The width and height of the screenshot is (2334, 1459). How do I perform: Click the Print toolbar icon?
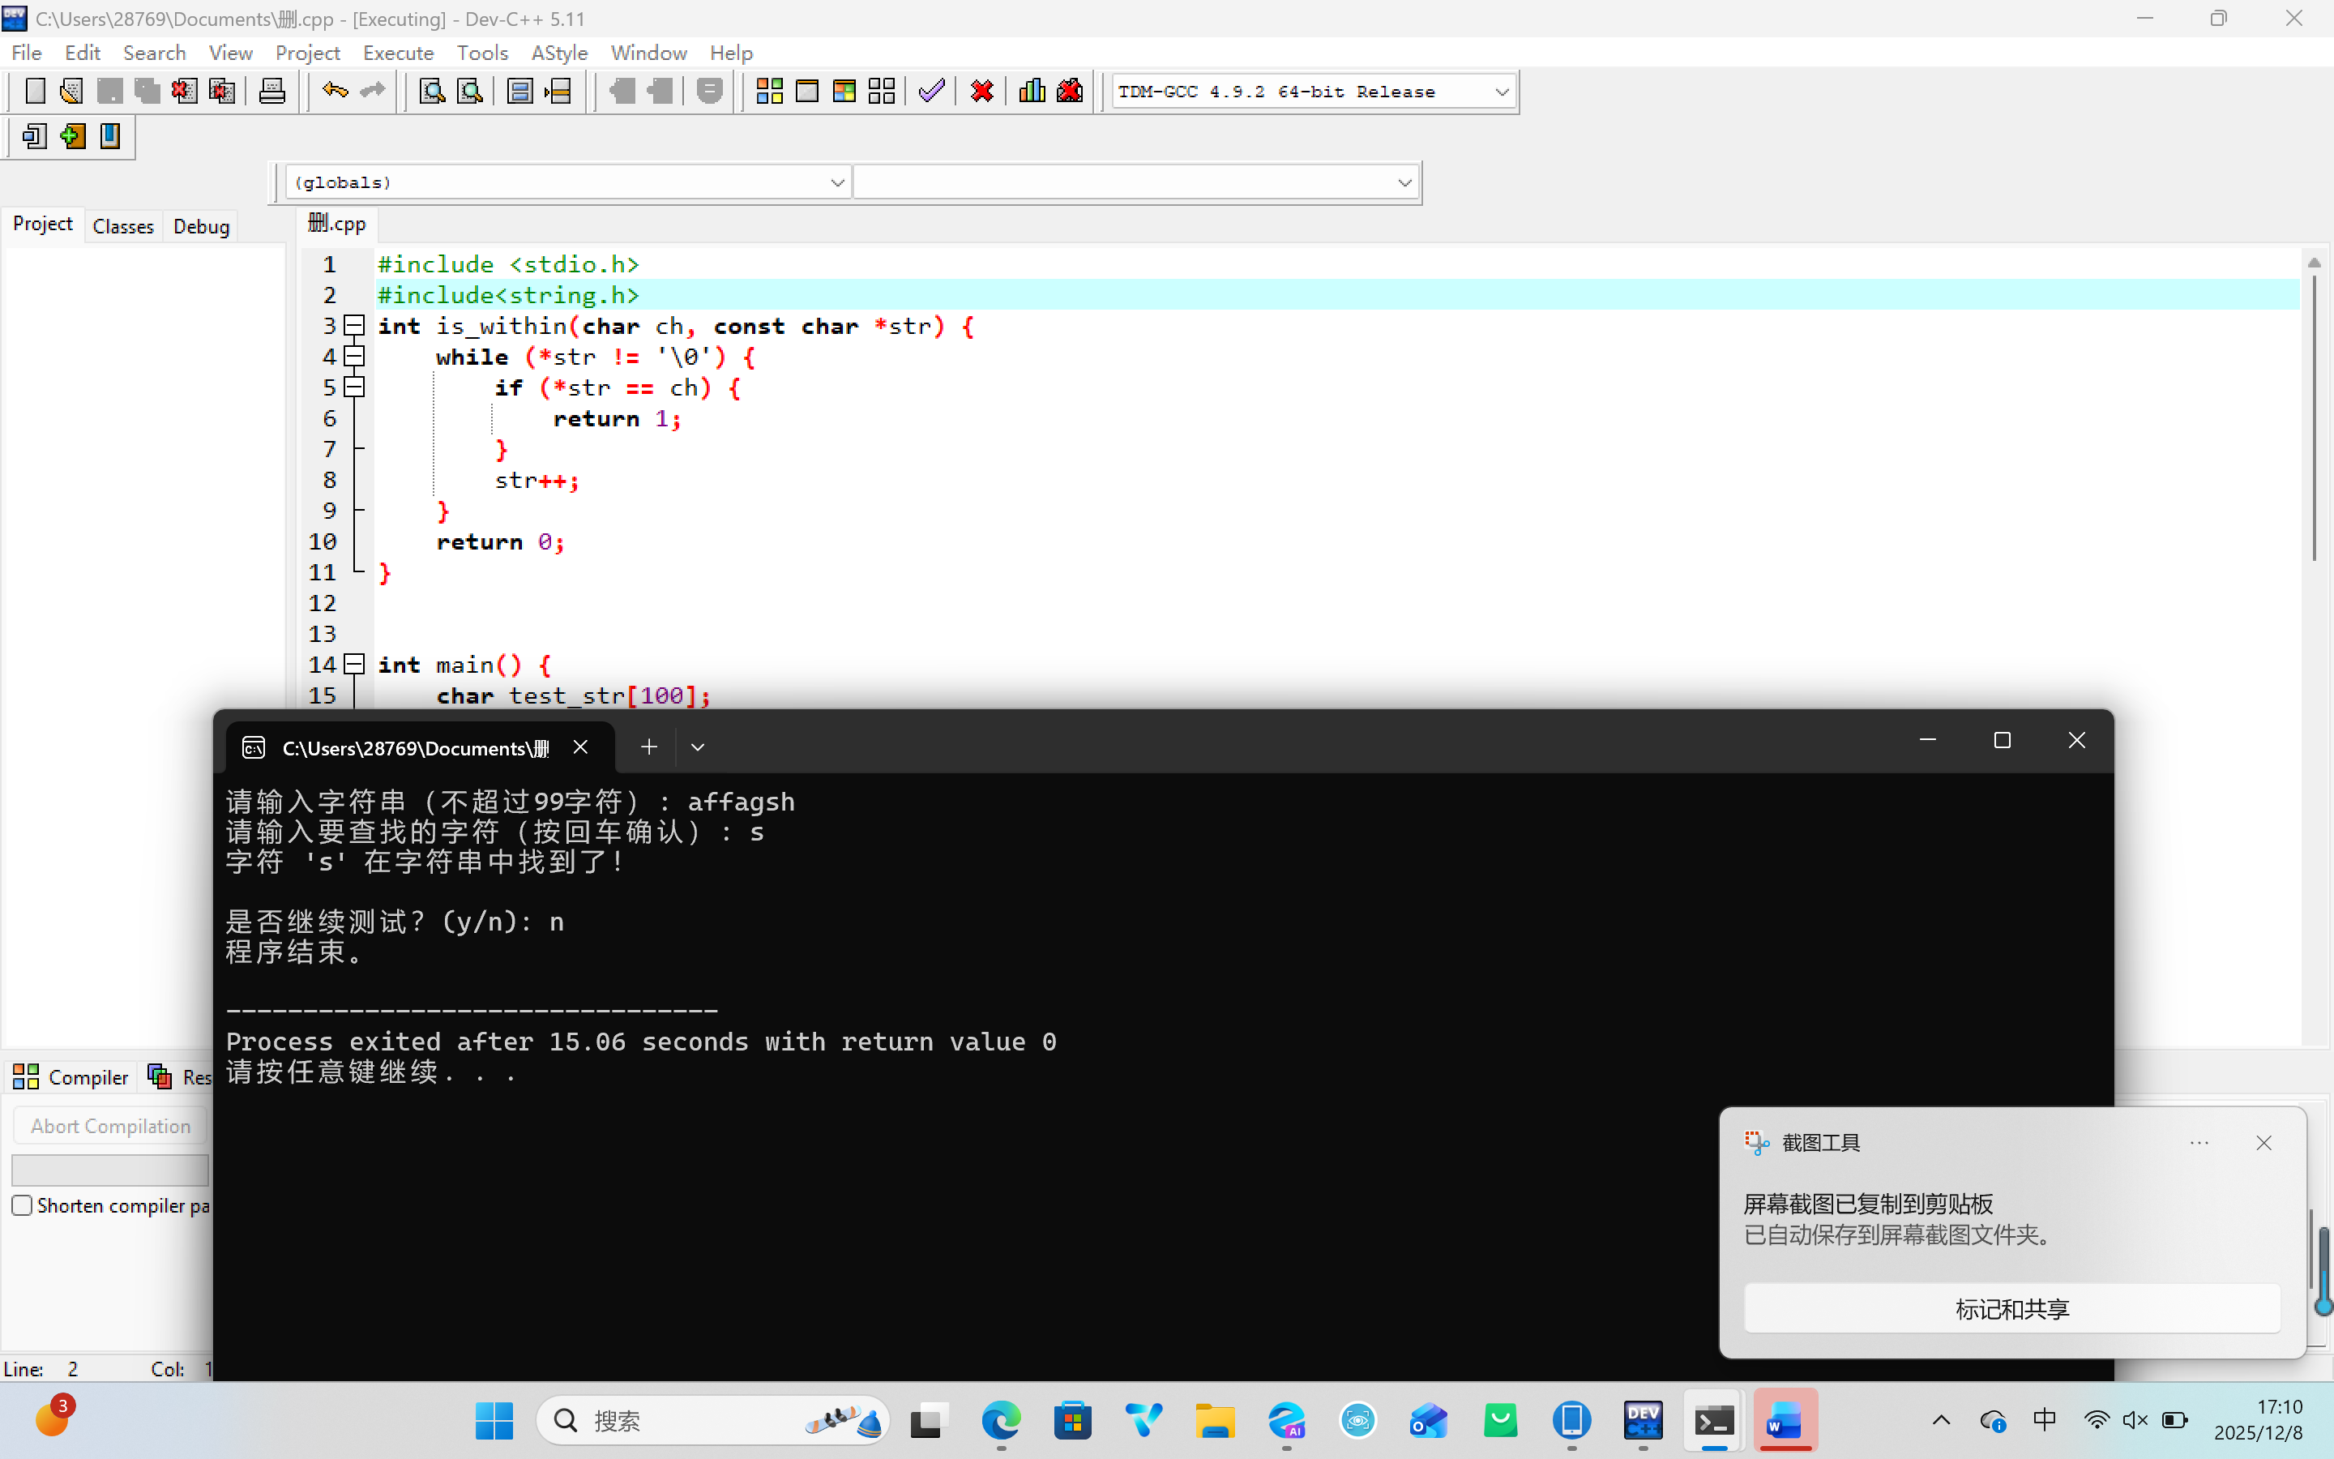(272, 92)
